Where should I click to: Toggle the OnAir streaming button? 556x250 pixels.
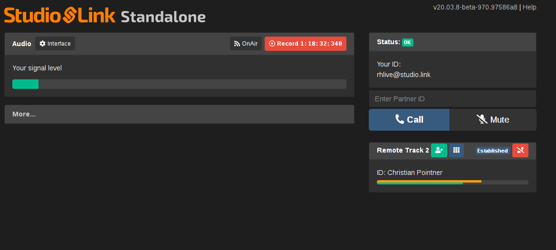246,44
